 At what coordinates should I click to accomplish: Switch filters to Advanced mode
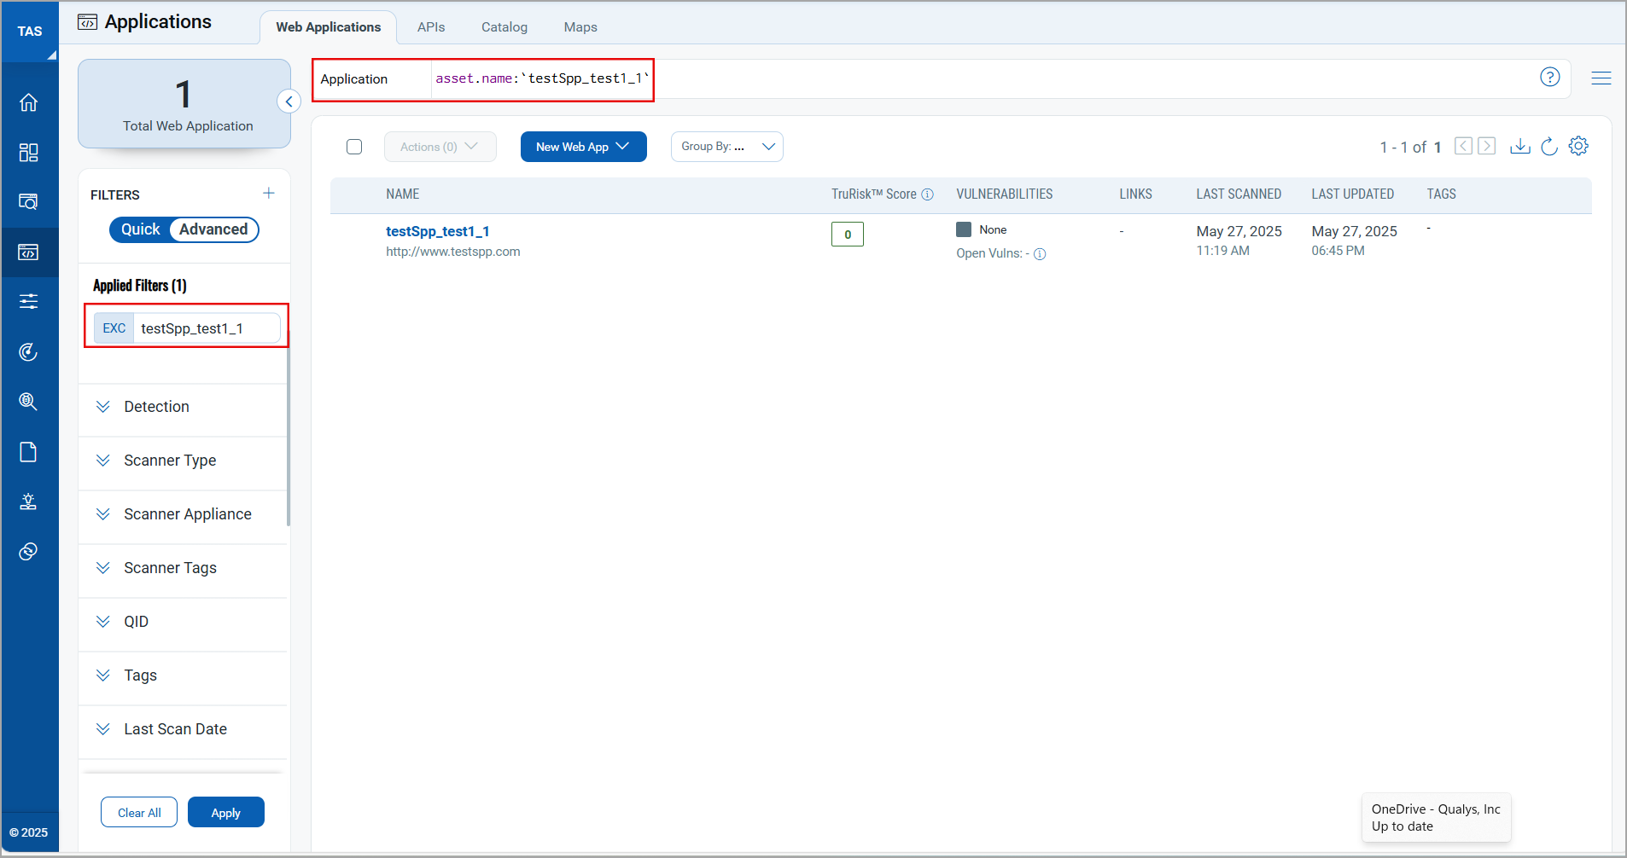pyautogui.click(x=213, y=229)
